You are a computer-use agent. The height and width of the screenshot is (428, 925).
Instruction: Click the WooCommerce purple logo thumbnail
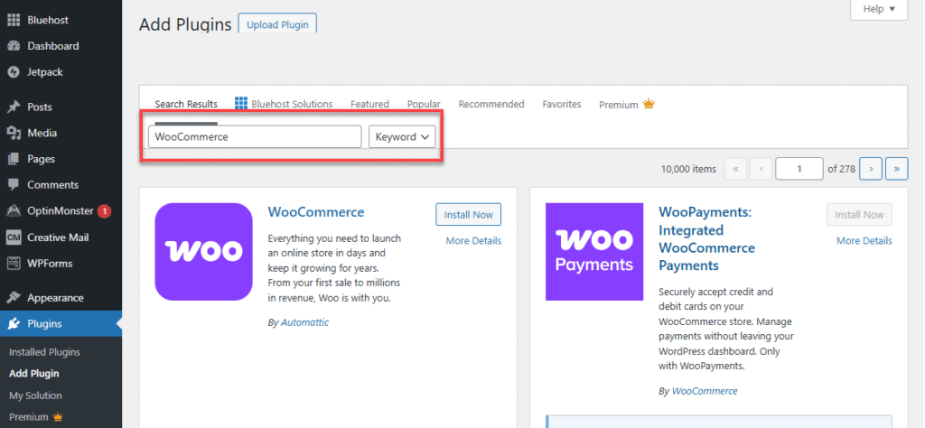pos(203,251)
